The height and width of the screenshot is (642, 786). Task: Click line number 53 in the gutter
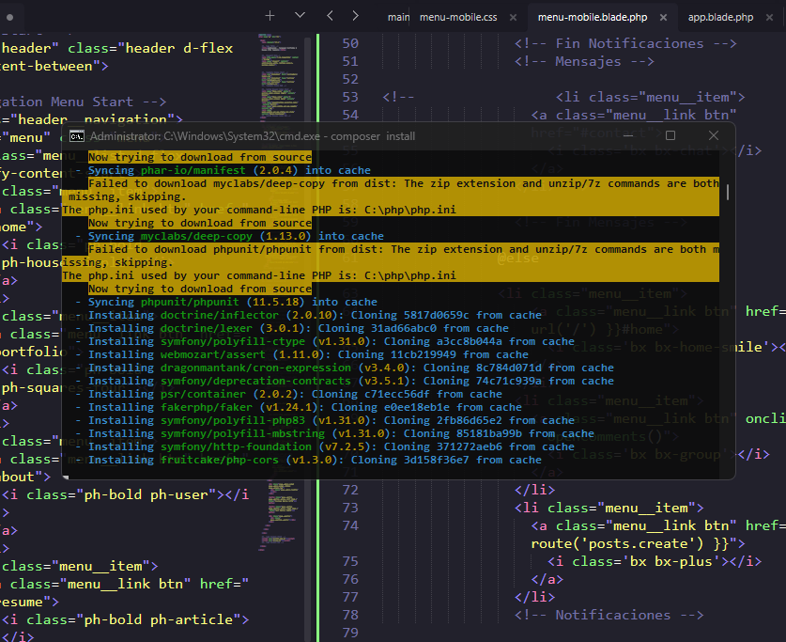[x=350, y=97]
